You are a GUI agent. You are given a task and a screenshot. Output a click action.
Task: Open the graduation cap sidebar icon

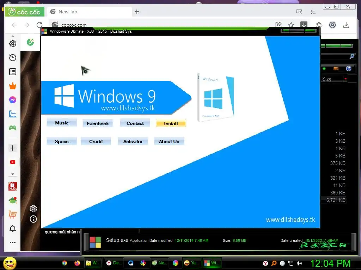click(13, 200)
